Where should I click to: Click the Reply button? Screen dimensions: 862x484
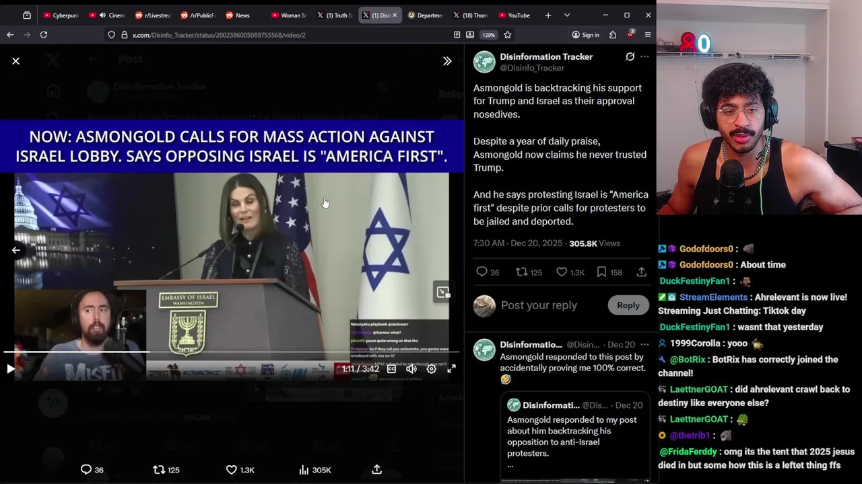(628, 305)
